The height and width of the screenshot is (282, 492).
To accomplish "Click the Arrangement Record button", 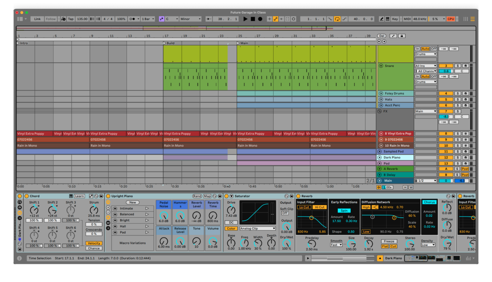I will [x=260, y=19].
